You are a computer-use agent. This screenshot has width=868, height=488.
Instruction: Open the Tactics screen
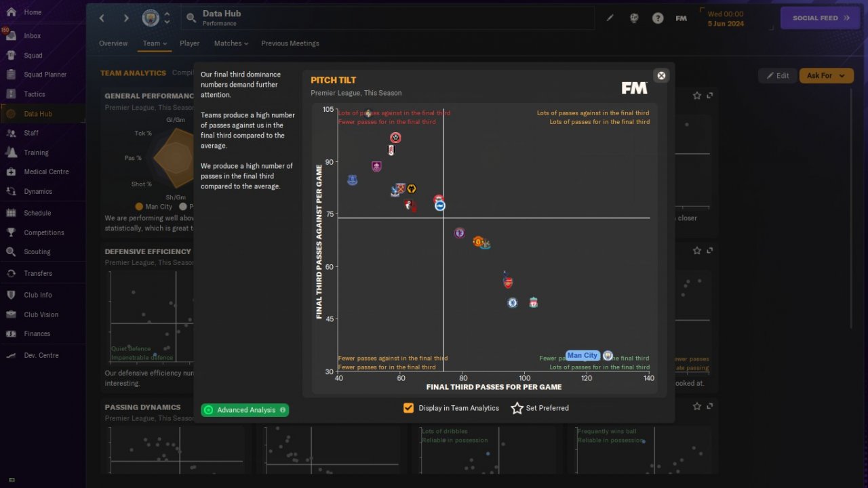(34, 94)
